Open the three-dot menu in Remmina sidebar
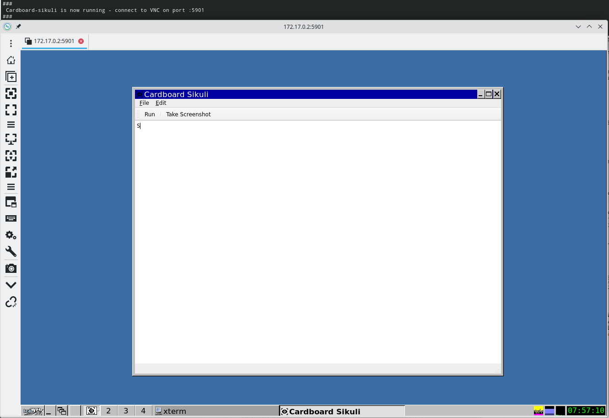 tap(11, 43)
